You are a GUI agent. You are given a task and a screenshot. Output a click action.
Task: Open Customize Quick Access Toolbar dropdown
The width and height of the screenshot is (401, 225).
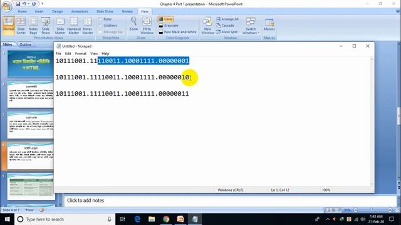[42, 4]
